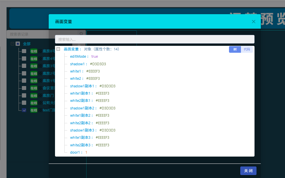The height and width of the screenshot is (178, 285).
Task: Toggle the 全部 checkbox
Action: pyautogui.click(x=18, y=44)
